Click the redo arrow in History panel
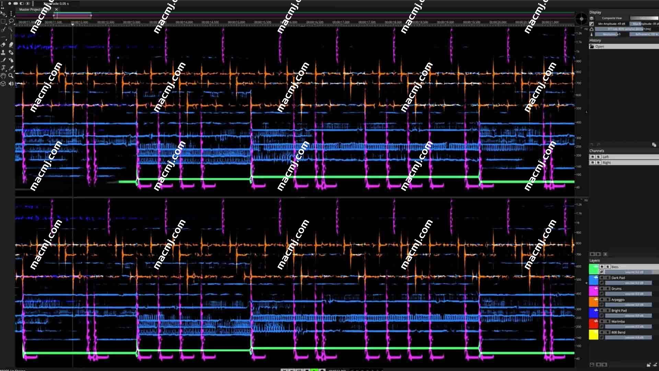Viewport: 659px width, 371px height. [x=598, y=145]
